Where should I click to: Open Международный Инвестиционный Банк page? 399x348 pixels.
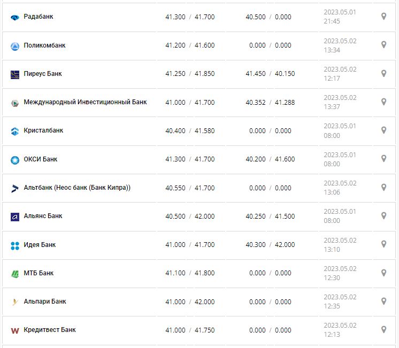(85, 102)
